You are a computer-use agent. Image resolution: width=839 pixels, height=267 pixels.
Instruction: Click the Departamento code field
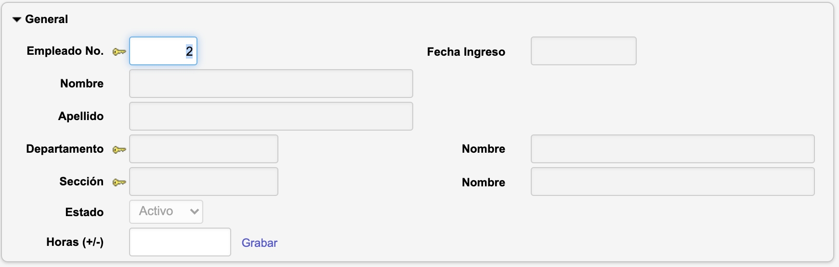click(203, 149)
